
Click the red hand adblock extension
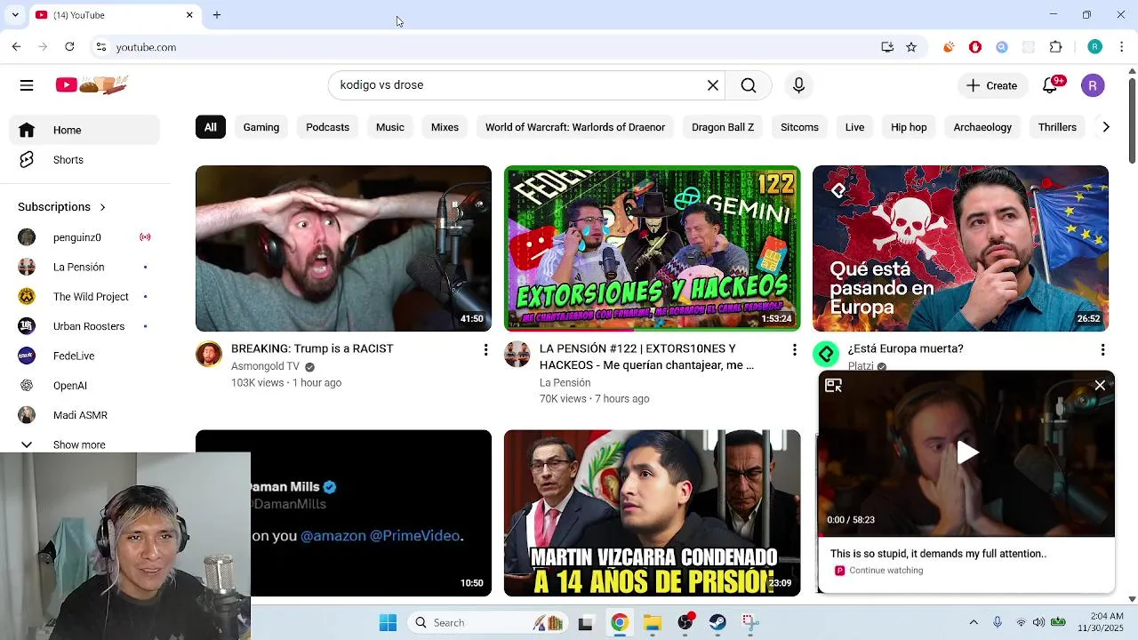[x=975, y=47]
